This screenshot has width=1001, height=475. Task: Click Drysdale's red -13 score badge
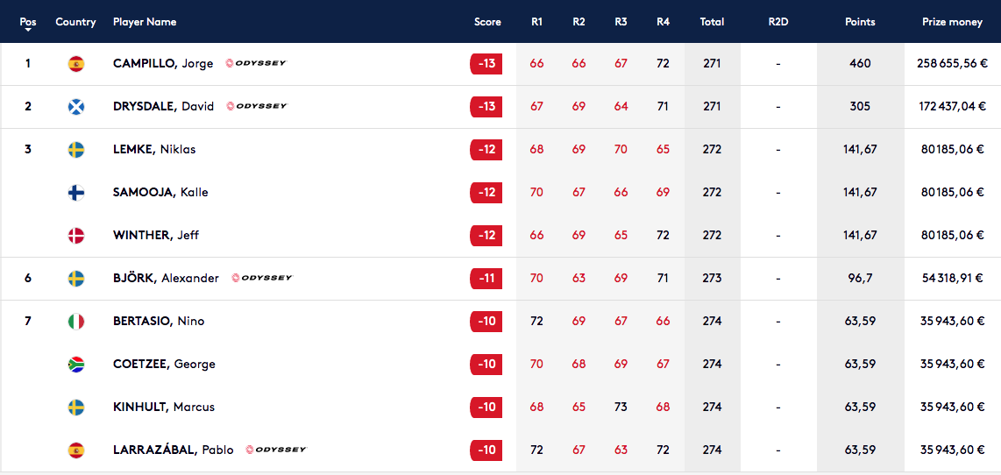coord(486,107)
